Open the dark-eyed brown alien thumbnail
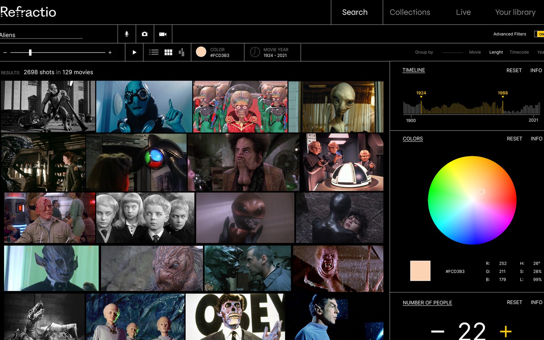The width and height of the screenshot is (544, 340). (x=245, y=218)
